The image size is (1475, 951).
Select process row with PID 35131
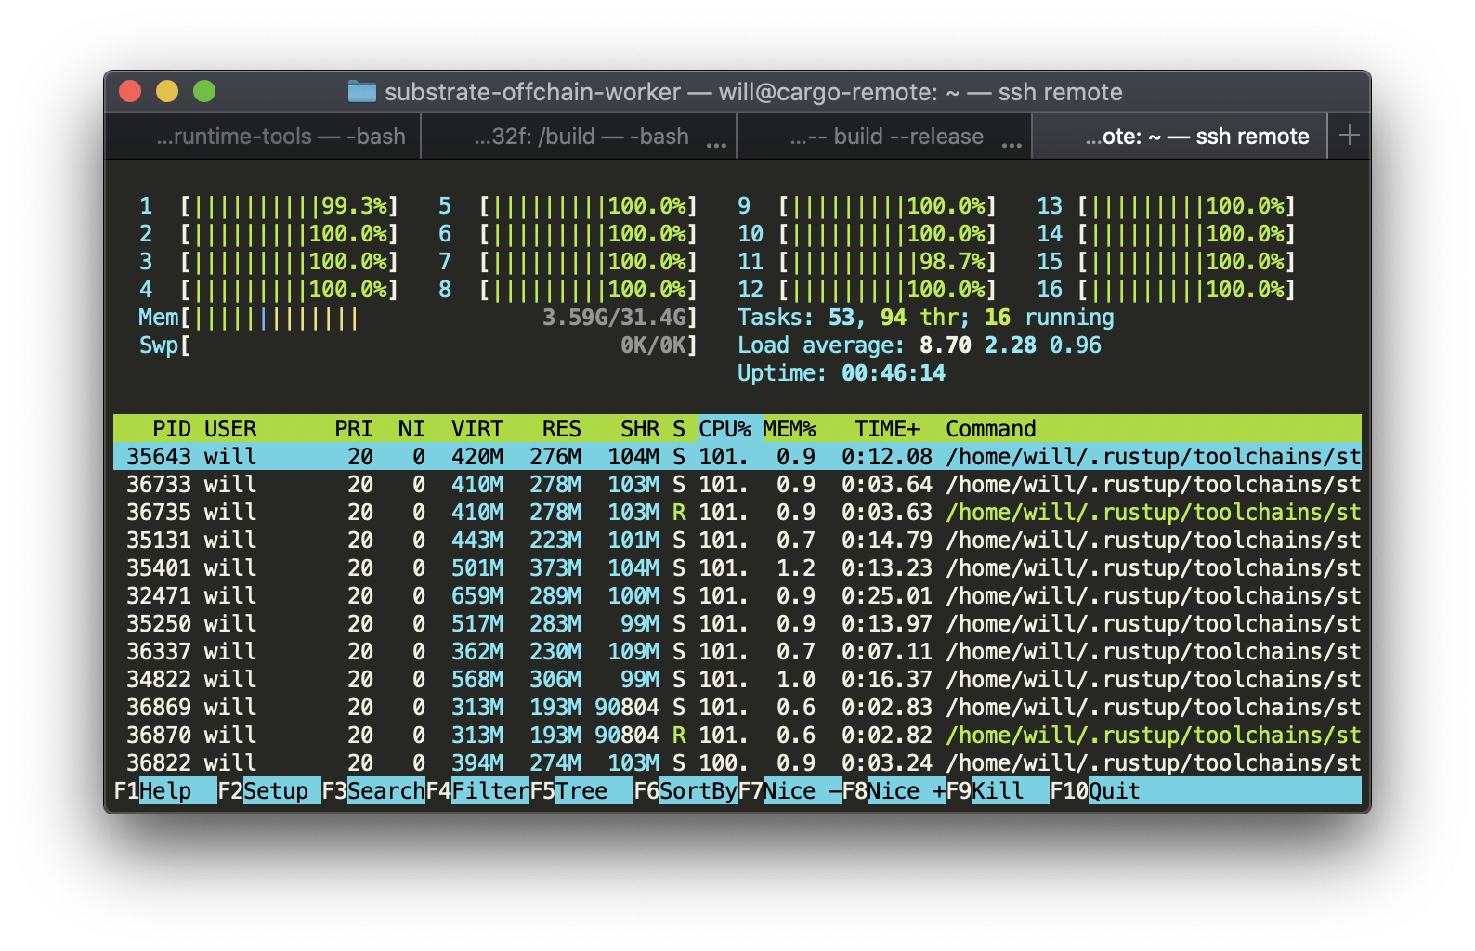[737, 541]
